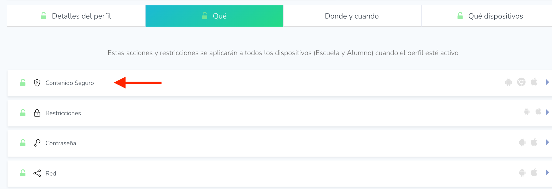This screenshot has height=189, width=552.
Task: Toggle the green lock on Contenido Seguro row
Action: 23,82
